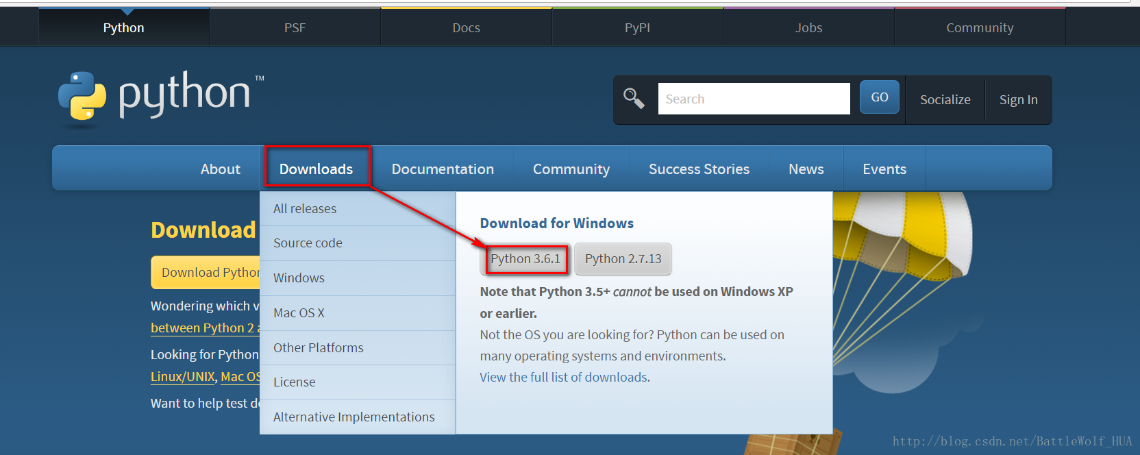Select All releases in Downloads submenu
This screenshot has width=1140, height=455.
[358, 208]
